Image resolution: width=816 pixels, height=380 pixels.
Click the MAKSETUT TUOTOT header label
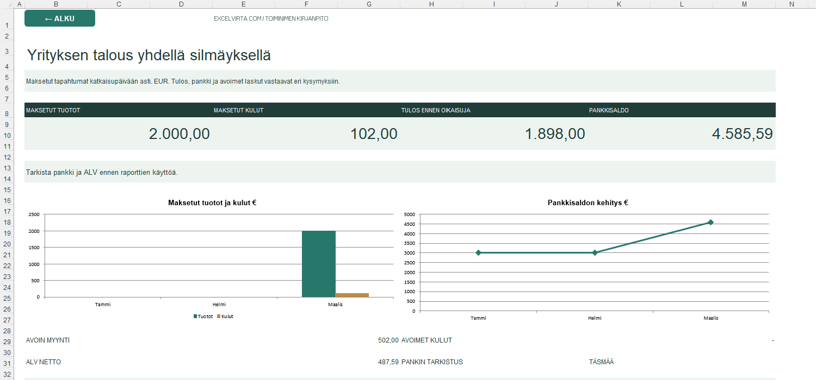[x=53, y=110]
